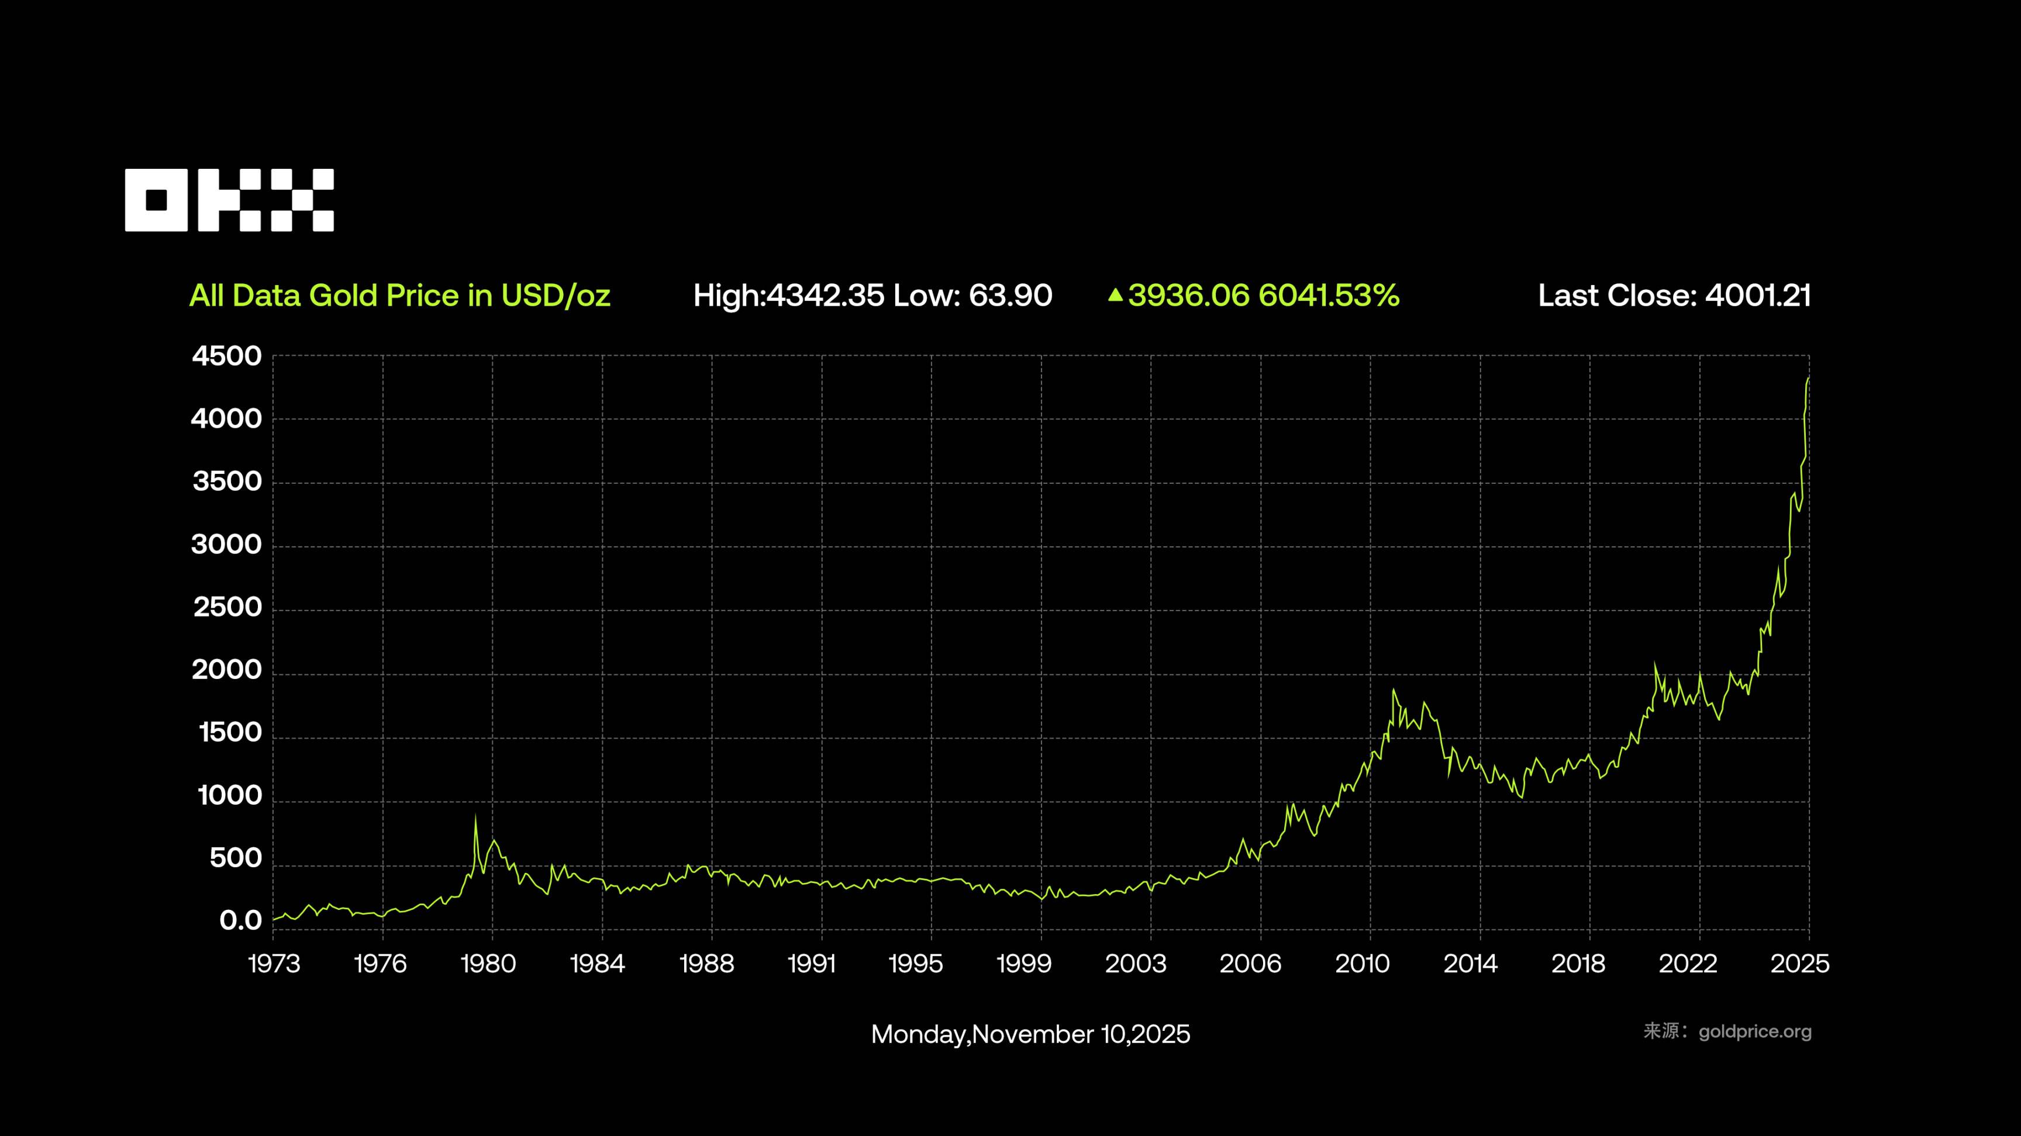Click the OKX logo
2021x1136 pixels.
(229, 200)
